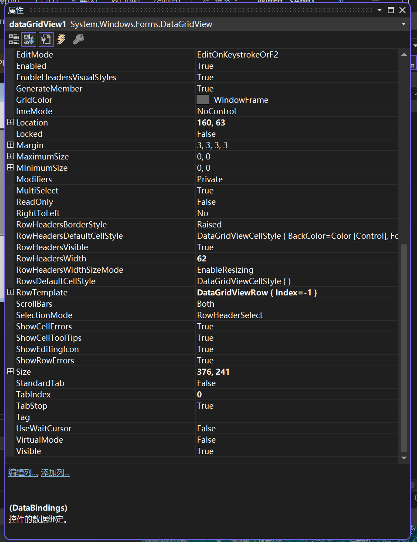
Task: Expand the Size property
Action: (10, 372)
